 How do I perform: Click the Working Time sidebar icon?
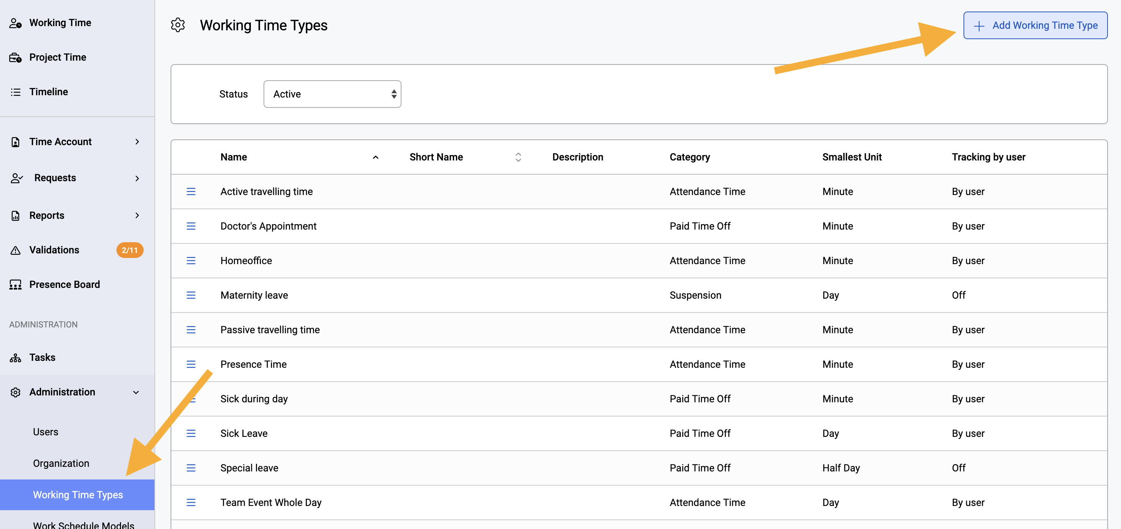[16, 23]
